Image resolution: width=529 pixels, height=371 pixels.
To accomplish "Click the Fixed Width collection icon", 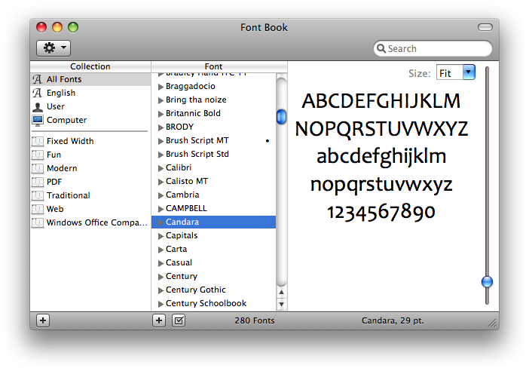I will (x=38, y=141).
